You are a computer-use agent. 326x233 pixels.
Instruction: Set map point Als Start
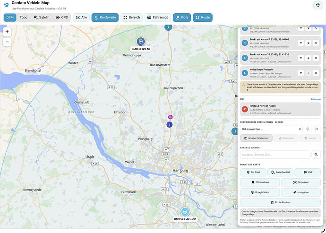click(253, 172)
